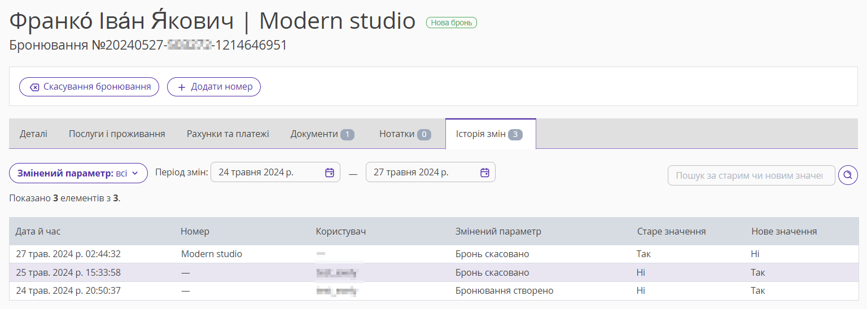Click the Дата й час column header

point(38,231)
